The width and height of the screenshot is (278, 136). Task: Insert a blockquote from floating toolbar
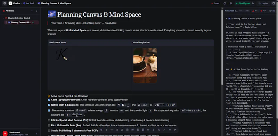point(132,130)
